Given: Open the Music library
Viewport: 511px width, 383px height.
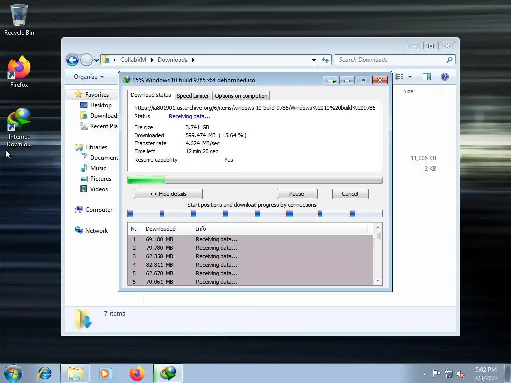Looking at the screenshot, I should coord(98,168).
